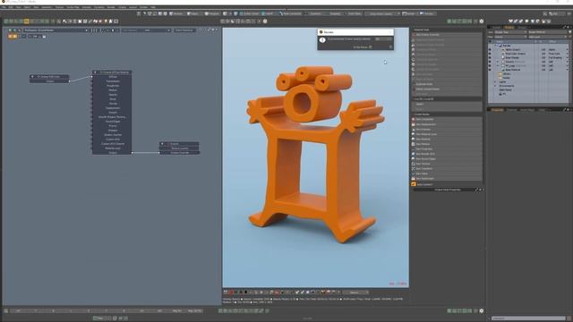Click the highlighted orange icon in left toolbar row
This screenshot has width=573, height=322.
point(26,21)
